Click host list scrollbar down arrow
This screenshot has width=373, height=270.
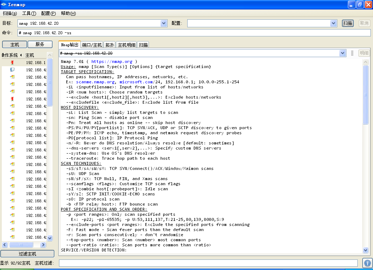tap(50, 238)
